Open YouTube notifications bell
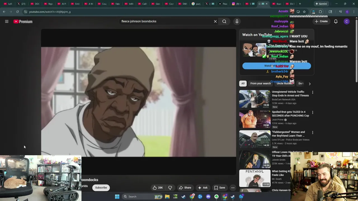The height and width of the screenshot is (201, 358). coord(336,21)
